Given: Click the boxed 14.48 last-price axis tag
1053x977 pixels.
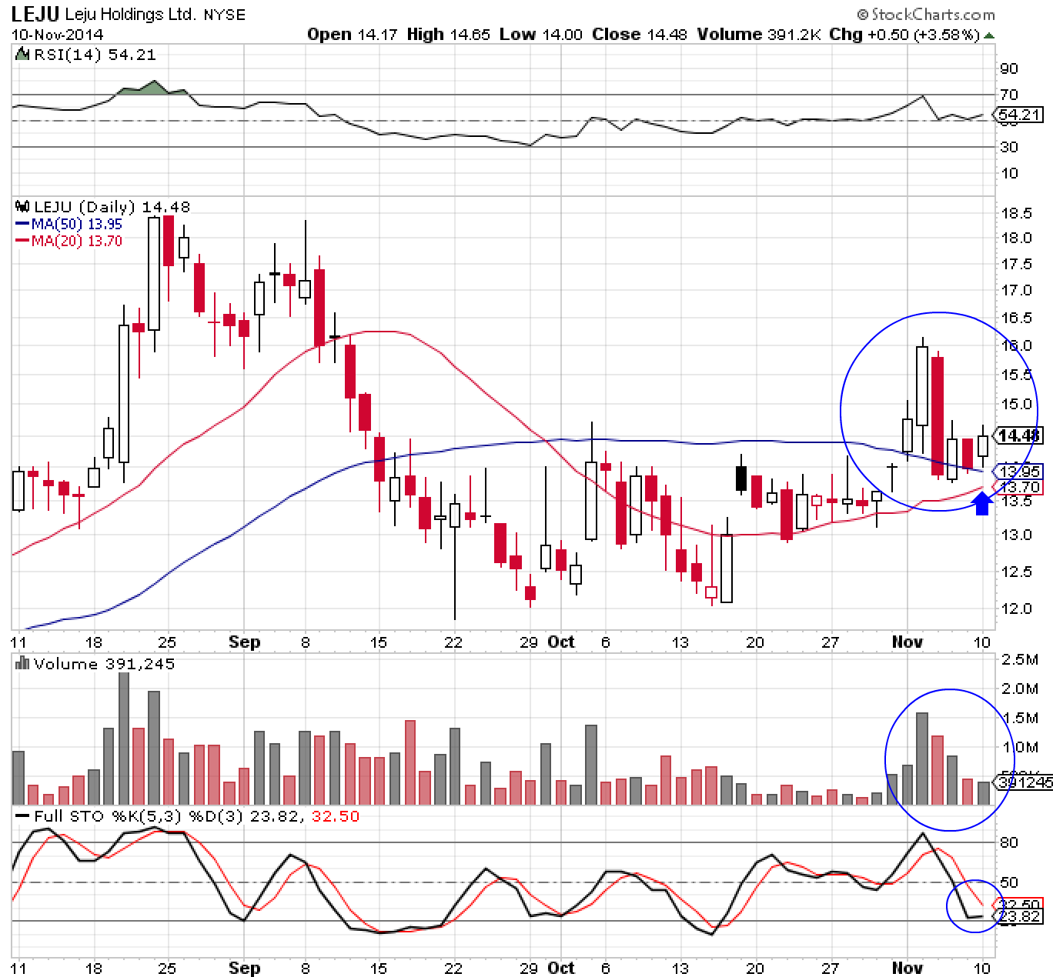Looking at the screenshot, I should (1019, 435).
